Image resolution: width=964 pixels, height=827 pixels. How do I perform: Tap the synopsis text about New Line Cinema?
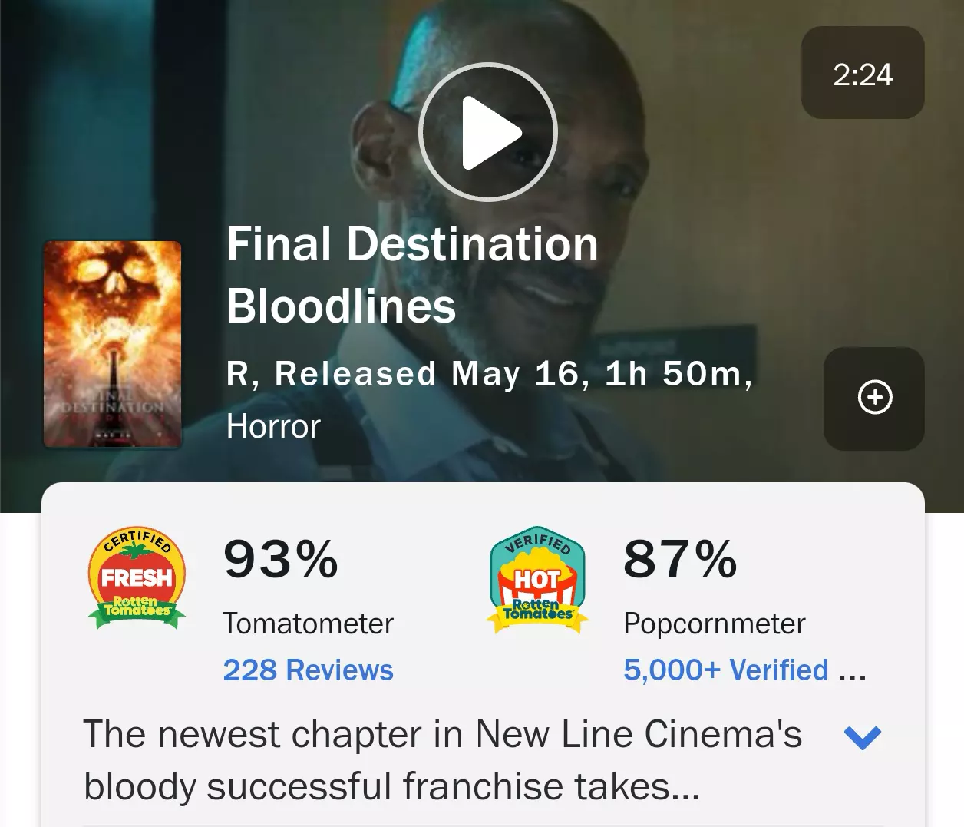[441, 760]
